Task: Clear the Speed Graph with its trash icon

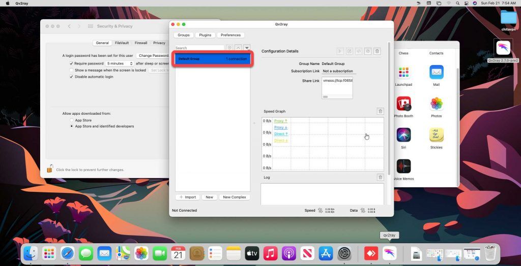Action: 380,111
